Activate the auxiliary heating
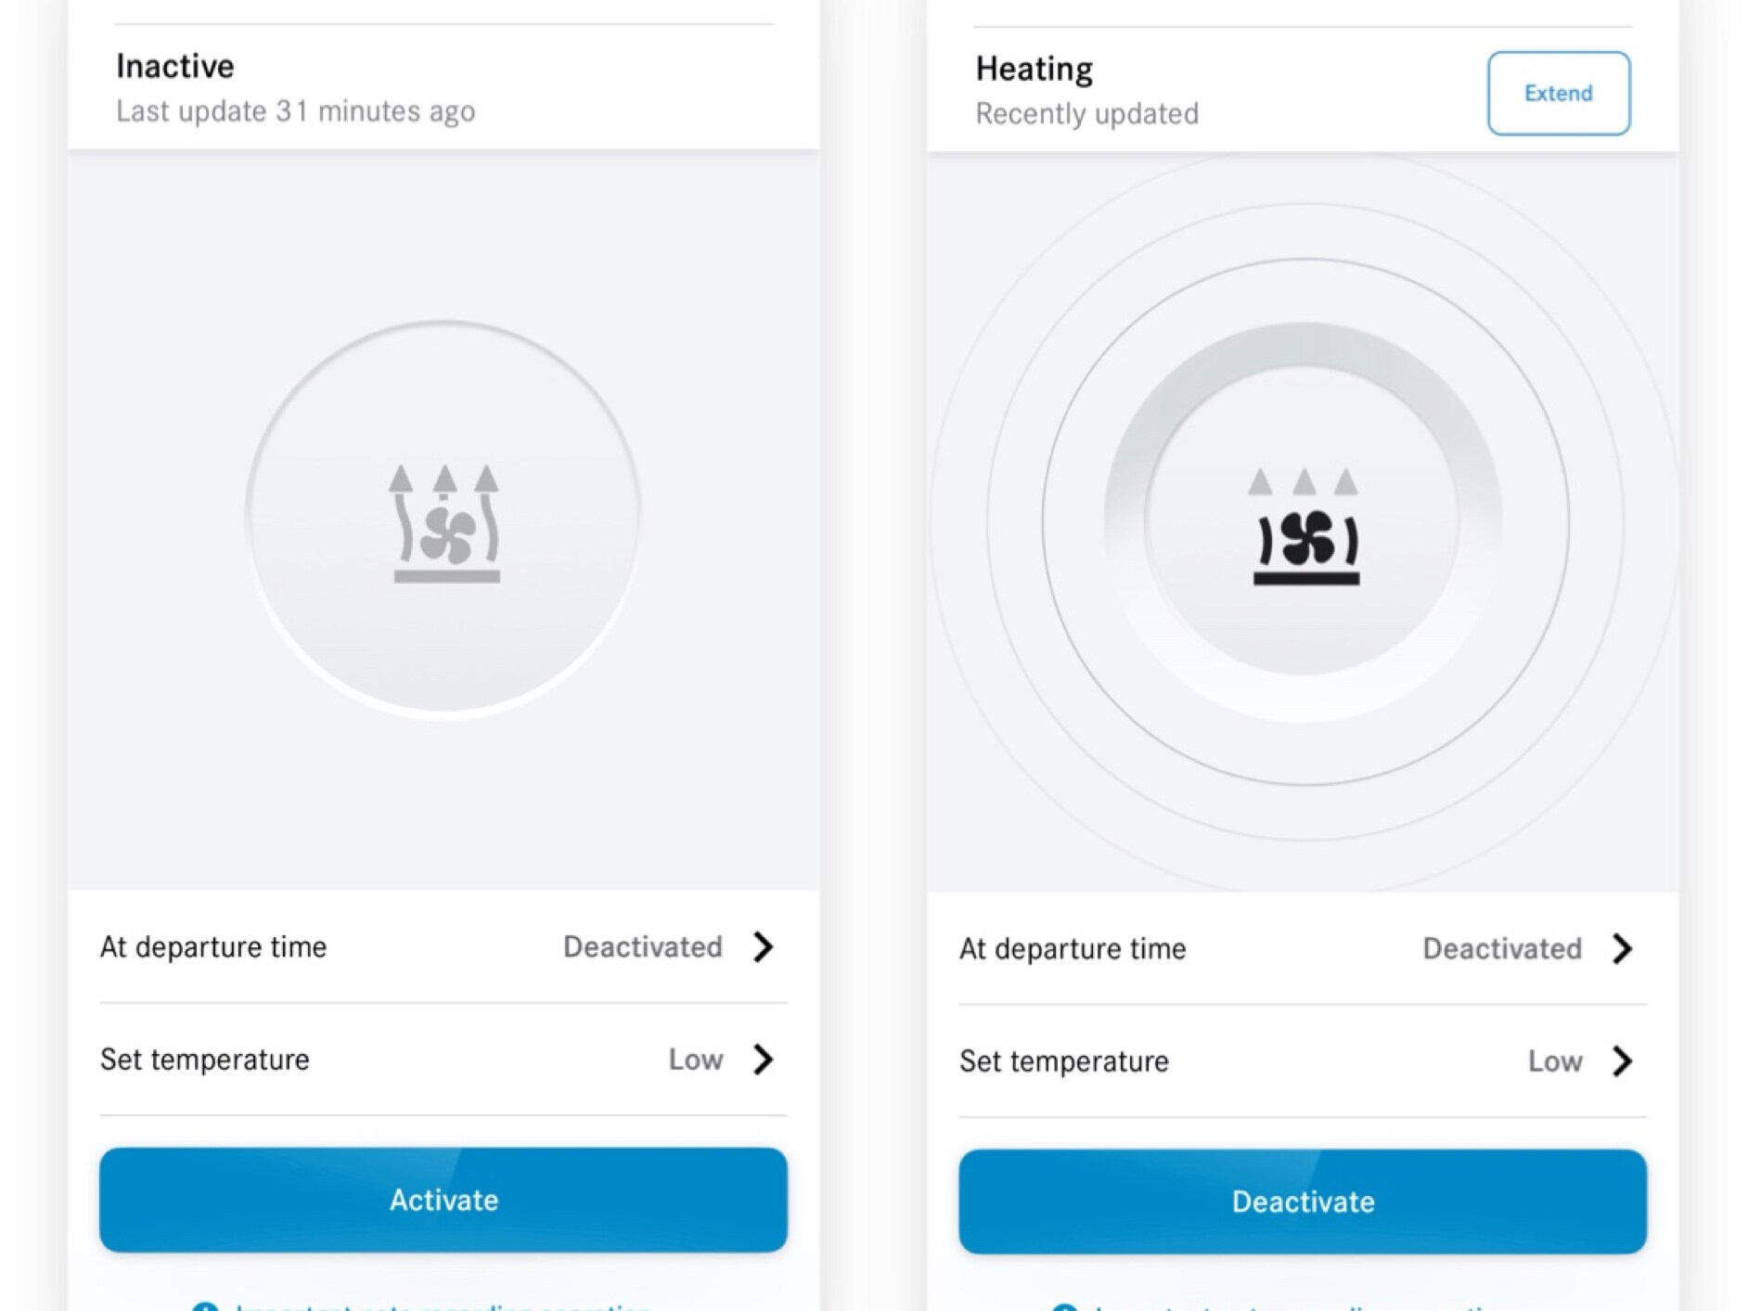This screenshot has height=1311, width=1748. point(443,1200)
